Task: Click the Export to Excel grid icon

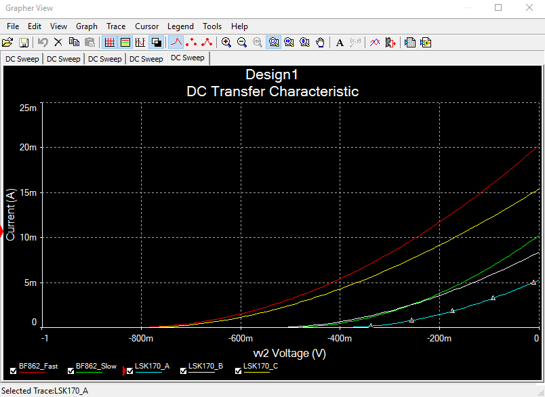Action: 410,43
